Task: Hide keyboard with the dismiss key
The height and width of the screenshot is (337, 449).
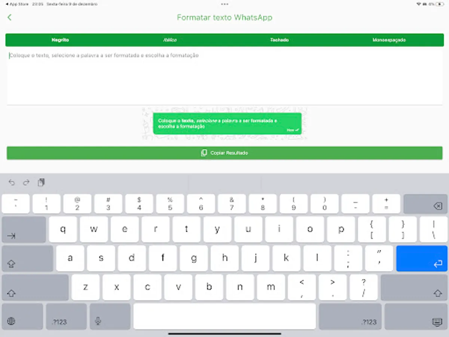Action: click(416, 316)
